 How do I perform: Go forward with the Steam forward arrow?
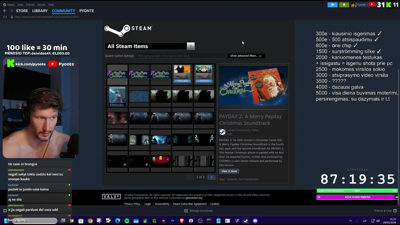pos(11,11)
